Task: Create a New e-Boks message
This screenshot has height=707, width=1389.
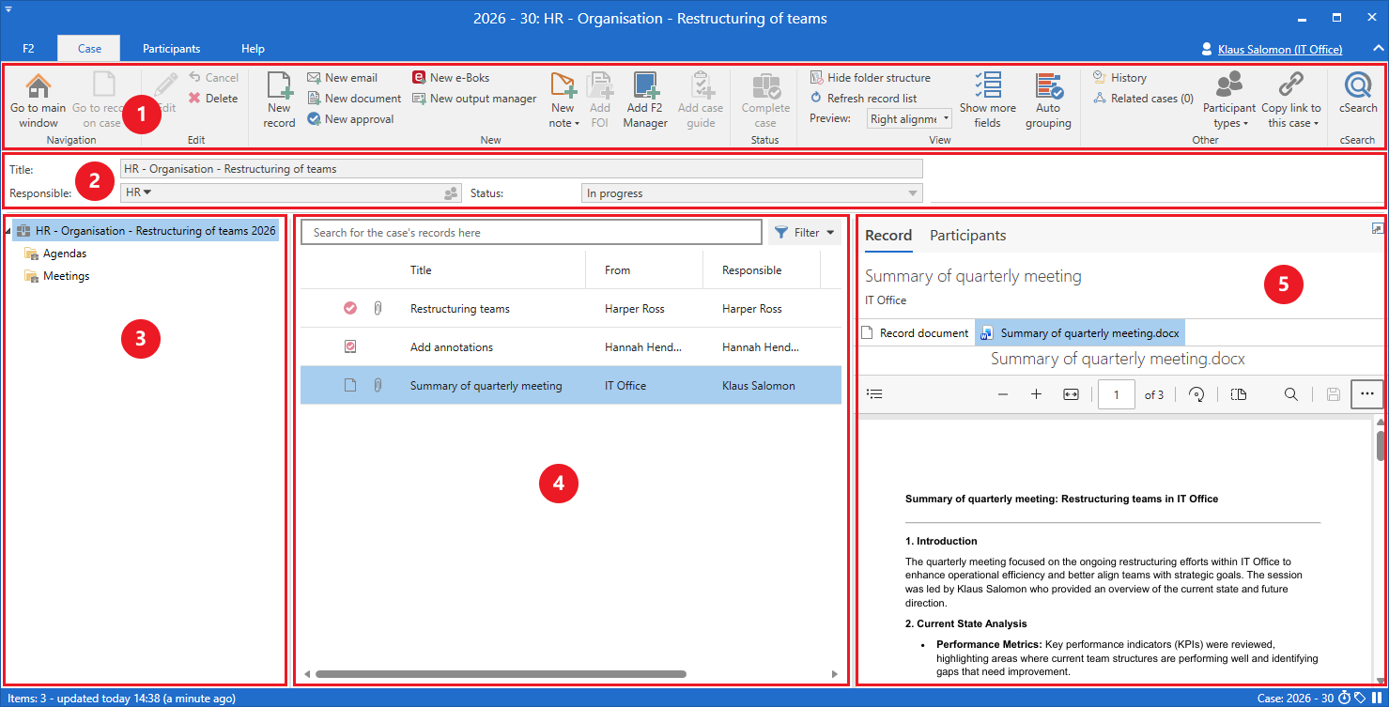Action: click(x=451, y=78)
